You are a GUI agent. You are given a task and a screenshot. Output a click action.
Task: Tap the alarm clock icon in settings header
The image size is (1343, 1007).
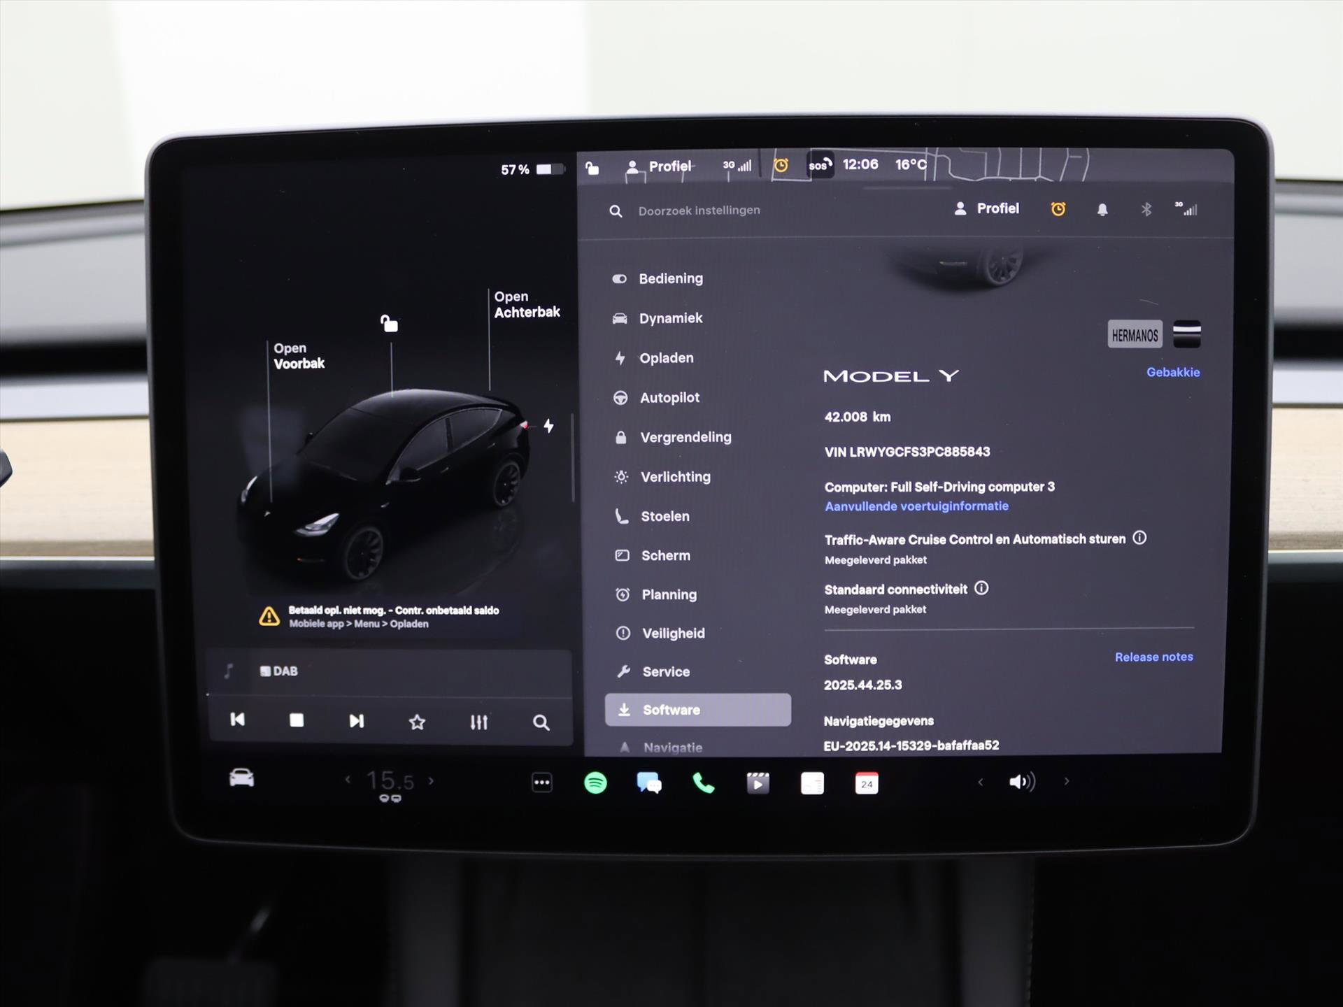[x=1058, y=209]
